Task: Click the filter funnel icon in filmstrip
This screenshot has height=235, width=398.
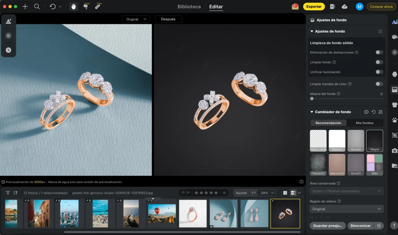Action: (x=8, y=193)
